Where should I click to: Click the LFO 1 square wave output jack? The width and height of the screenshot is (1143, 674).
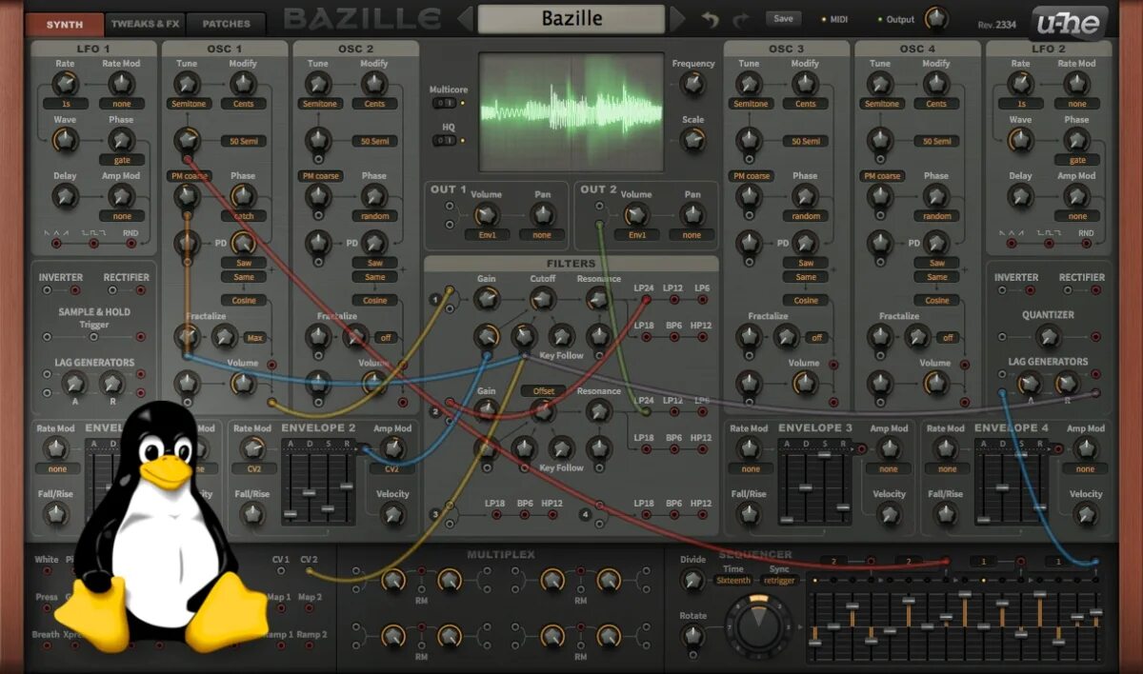(93, 244)
